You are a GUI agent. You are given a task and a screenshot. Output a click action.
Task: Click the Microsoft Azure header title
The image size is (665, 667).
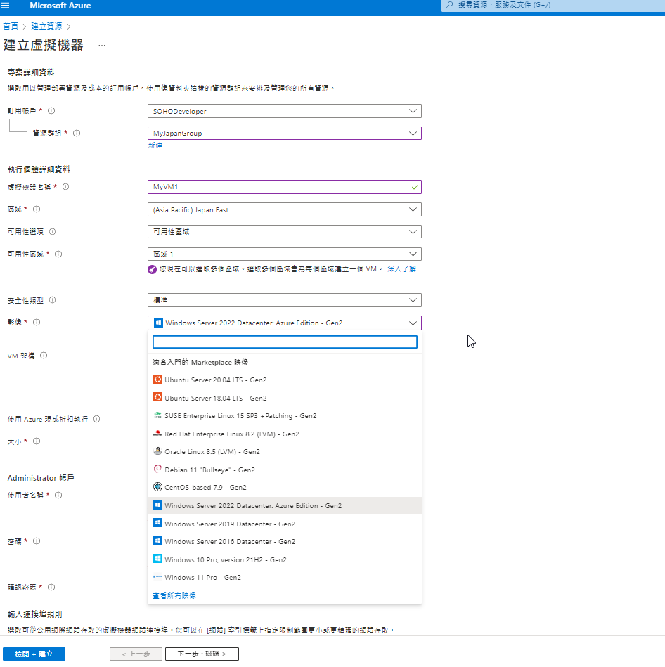pyautogui.click(x=60, y=6)
